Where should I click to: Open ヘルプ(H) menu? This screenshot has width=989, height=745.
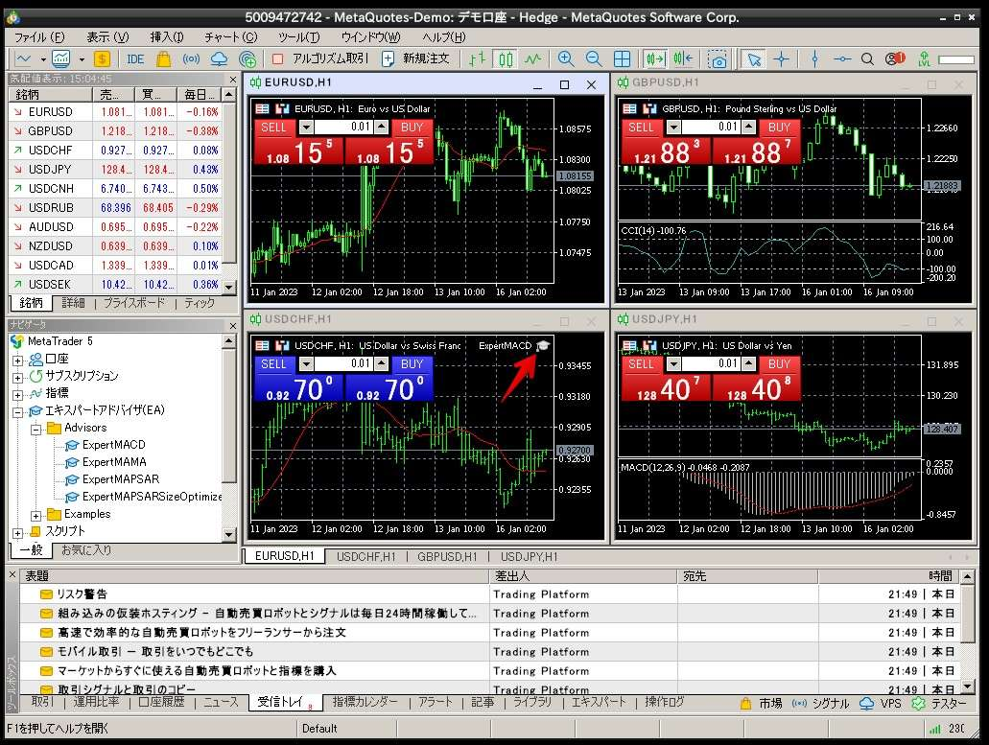(x=444, y=37)
